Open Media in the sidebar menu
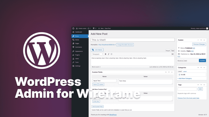 (80, 40)
